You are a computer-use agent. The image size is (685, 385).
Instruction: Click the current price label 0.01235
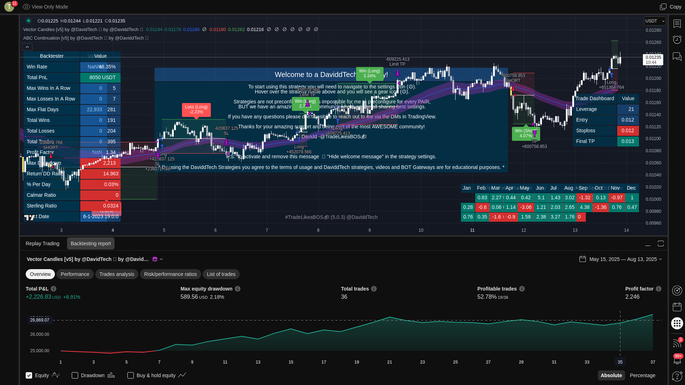653,57
